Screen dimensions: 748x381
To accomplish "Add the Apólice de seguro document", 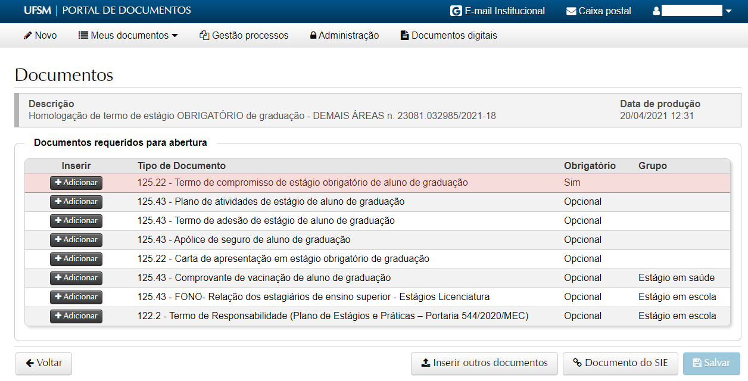I will 76,240.
